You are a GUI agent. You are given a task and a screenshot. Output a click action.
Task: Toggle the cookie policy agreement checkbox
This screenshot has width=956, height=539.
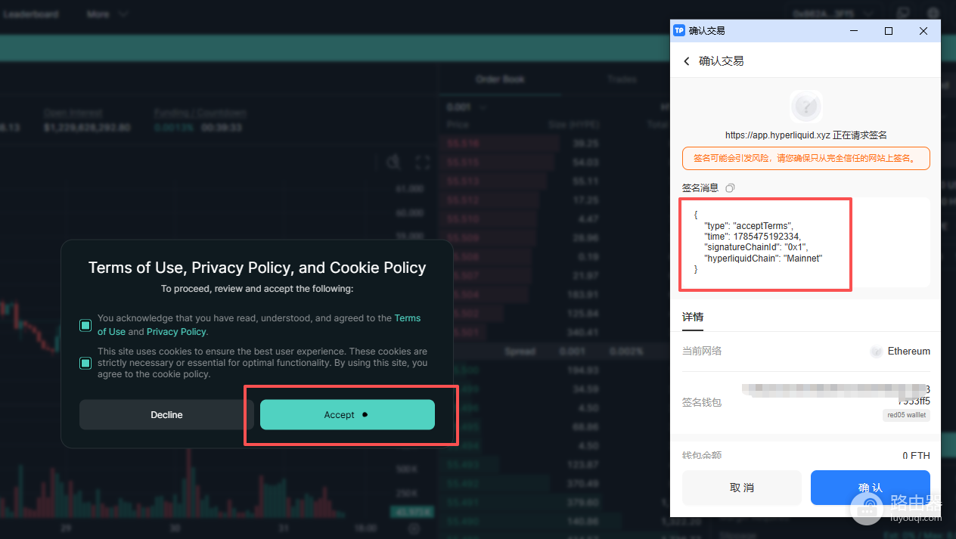(85, 363)
